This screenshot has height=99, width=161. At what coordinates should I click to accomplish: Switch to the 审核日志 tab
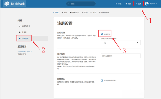point(74,12)
